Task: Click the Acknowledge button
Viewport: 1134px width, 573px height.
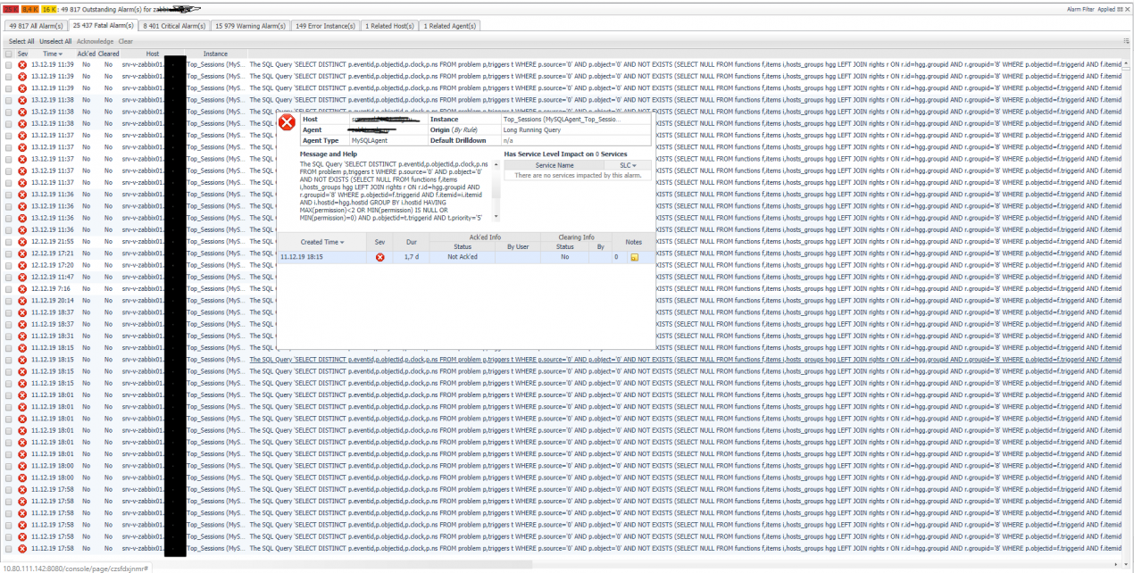Action: [96, 41]
